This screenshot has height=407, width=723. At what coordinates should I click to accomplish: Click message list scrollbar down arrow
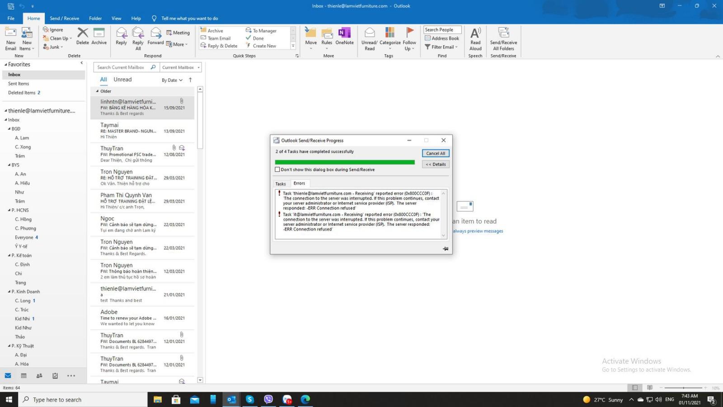[x=200, y=380]
